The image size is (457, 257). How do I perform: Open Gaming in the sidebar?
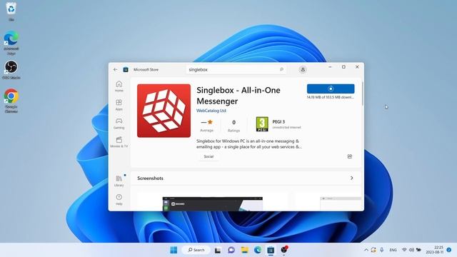tap(119, 124)
